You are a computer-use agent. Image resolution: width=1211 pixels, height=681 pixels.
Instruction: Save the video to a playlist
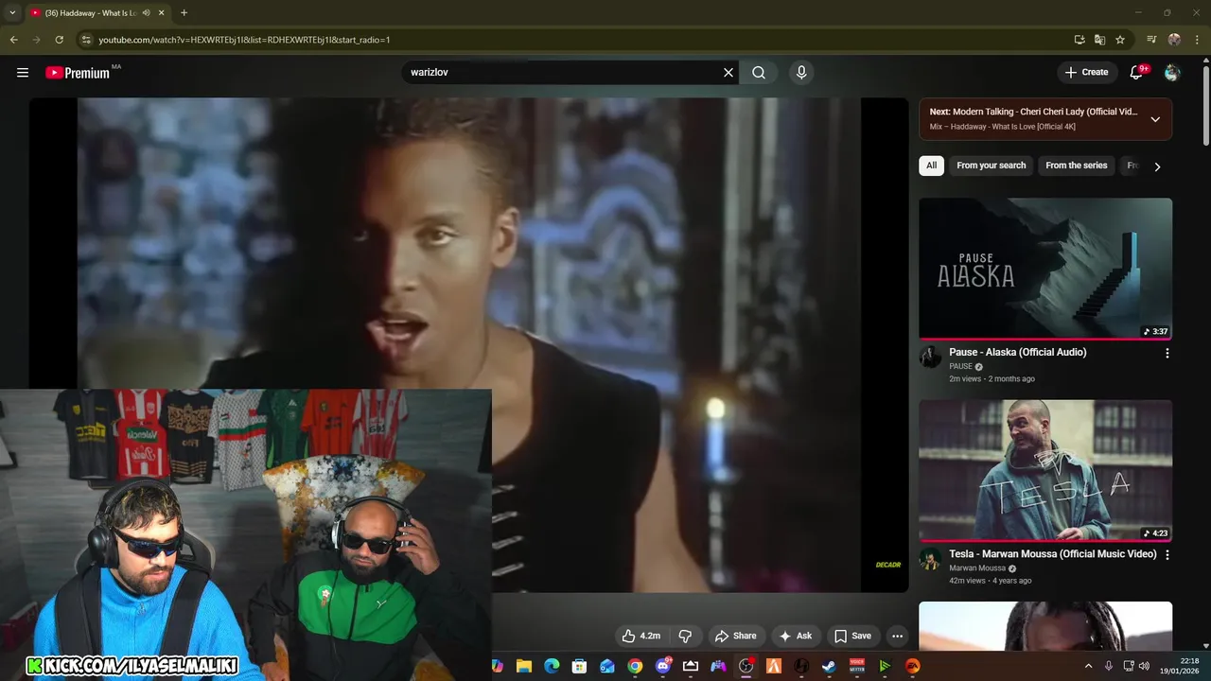[x=852, y=636]
